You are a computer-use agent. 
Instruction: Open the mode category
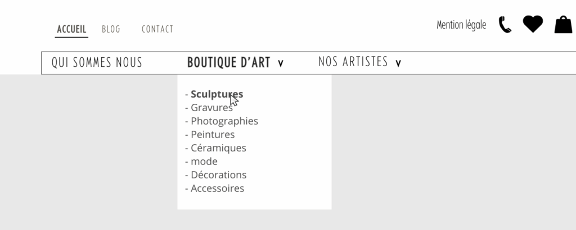[204, 162]
